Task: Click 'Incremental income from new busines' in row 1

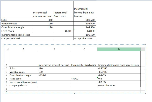Action: pos(118,65)
